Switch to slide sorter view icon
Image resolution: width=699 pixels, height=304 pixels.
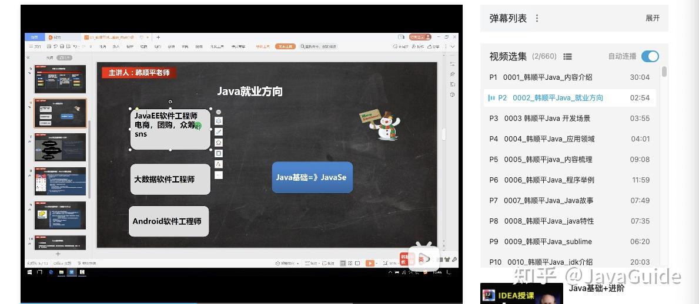[x=350, y=263]
